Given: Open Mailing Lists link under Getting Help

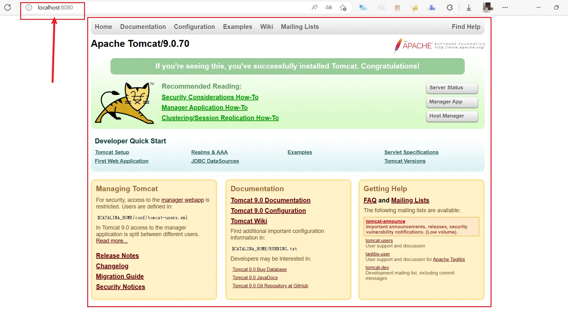Looking at the screenshot, I should (410, 200).
